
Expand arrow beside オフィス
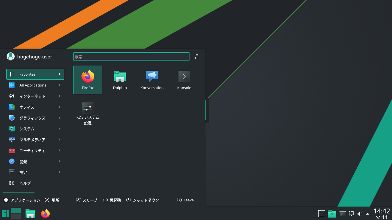(60, 107)
